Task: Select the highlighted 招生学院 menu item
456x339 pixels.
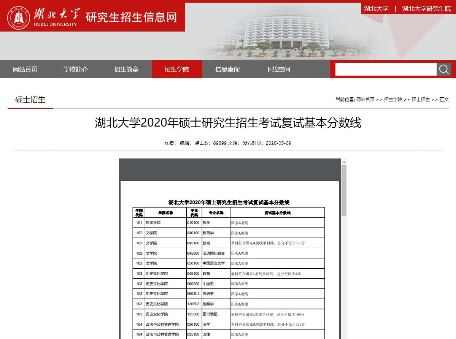Action: point(177,69)
